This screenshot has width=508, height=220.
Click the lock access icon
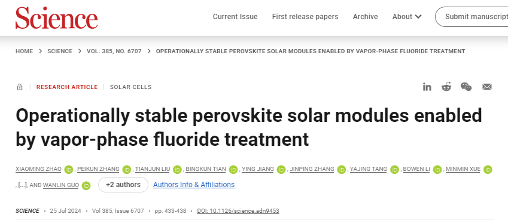coord(20,87)
